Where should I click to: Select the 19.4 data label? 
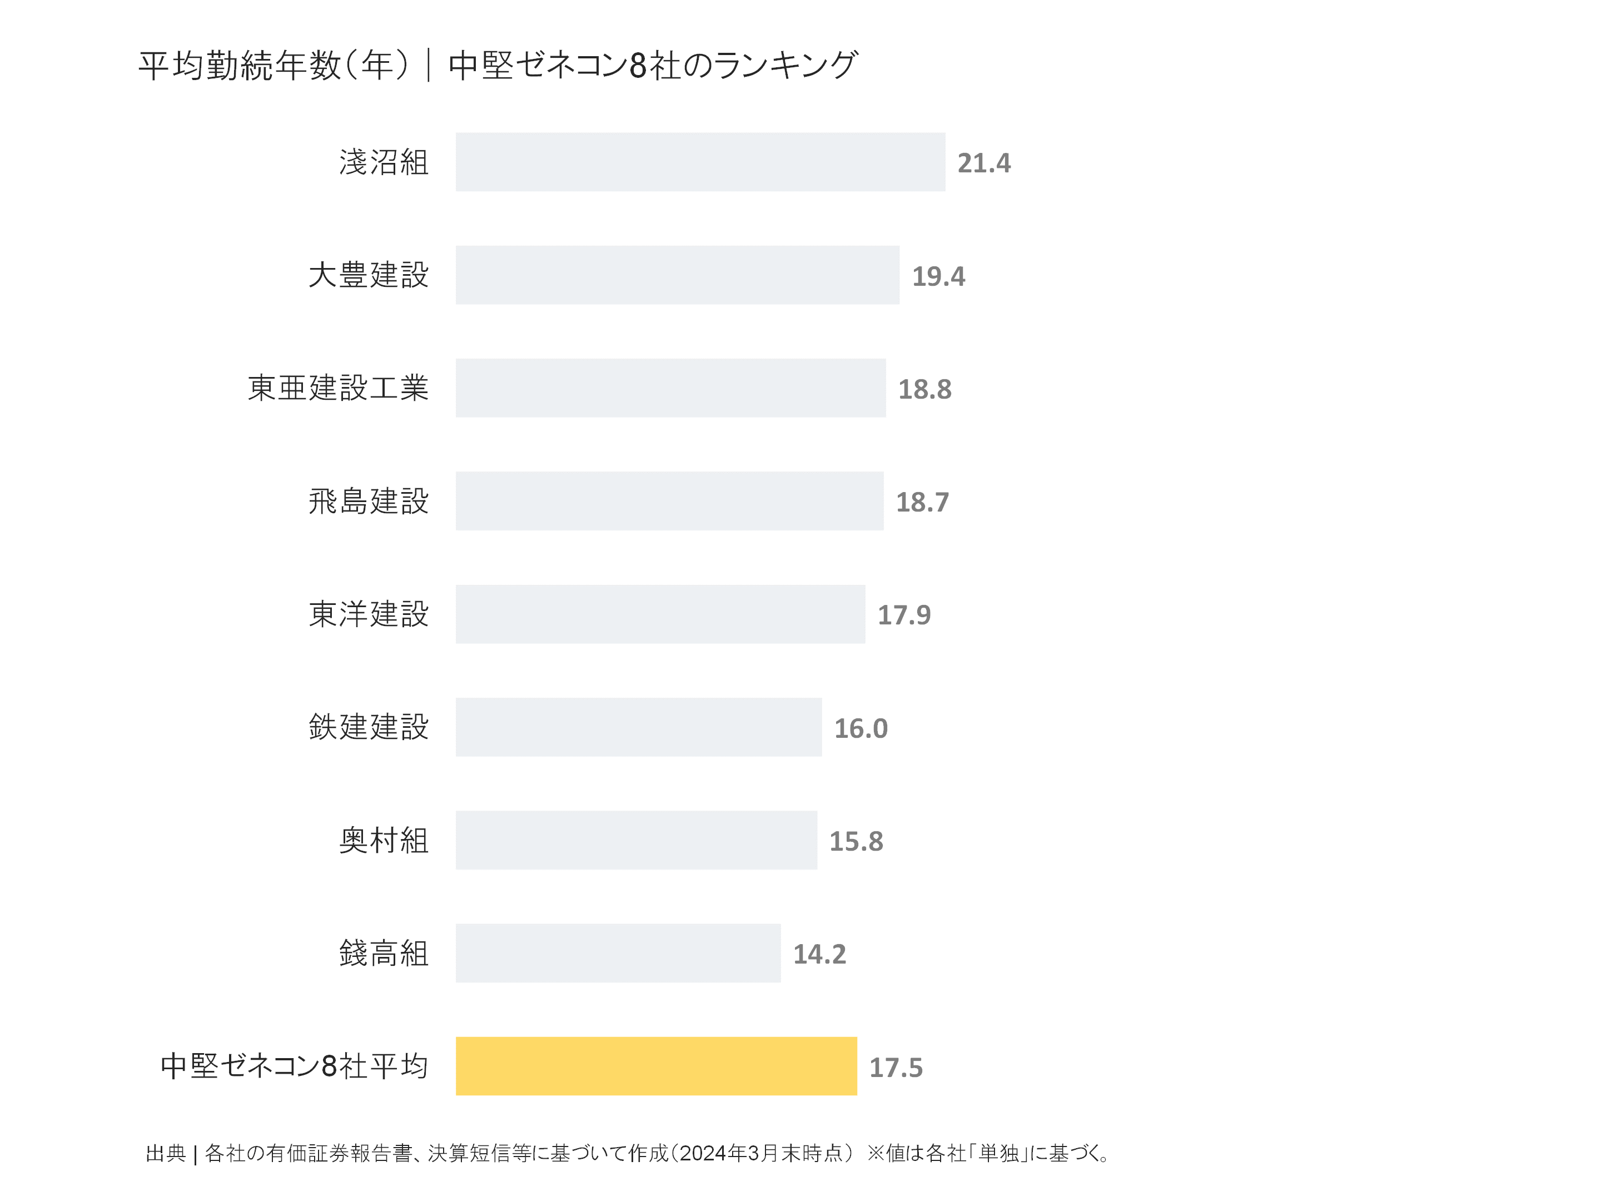[x=938, y=276]
